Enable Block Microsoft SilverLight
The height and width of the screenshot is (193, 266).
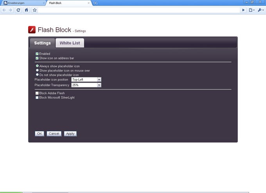click(37, 98)
